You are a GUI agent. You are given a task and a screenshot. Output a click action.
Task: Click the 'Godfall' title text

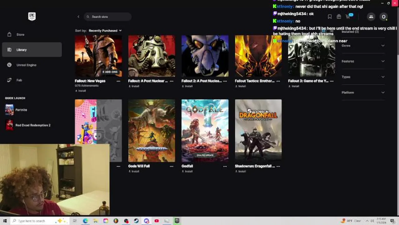click(187, 166)
